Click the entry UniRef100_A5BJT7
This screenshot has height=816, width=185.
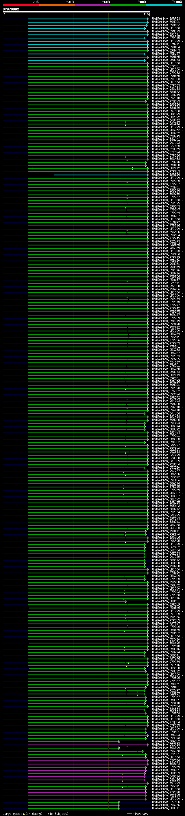click(166, 54)
